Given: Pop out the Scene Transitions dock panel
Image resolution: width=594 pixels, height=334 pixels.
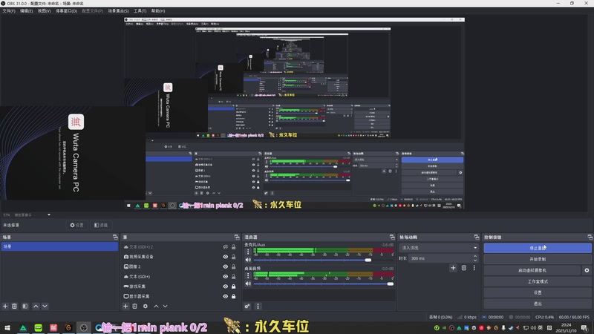Looking at the screenshot, I should (476, 237).
